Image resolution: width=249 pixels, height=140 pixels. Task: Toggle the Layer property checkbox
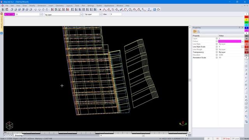click(x=217, y=38)
